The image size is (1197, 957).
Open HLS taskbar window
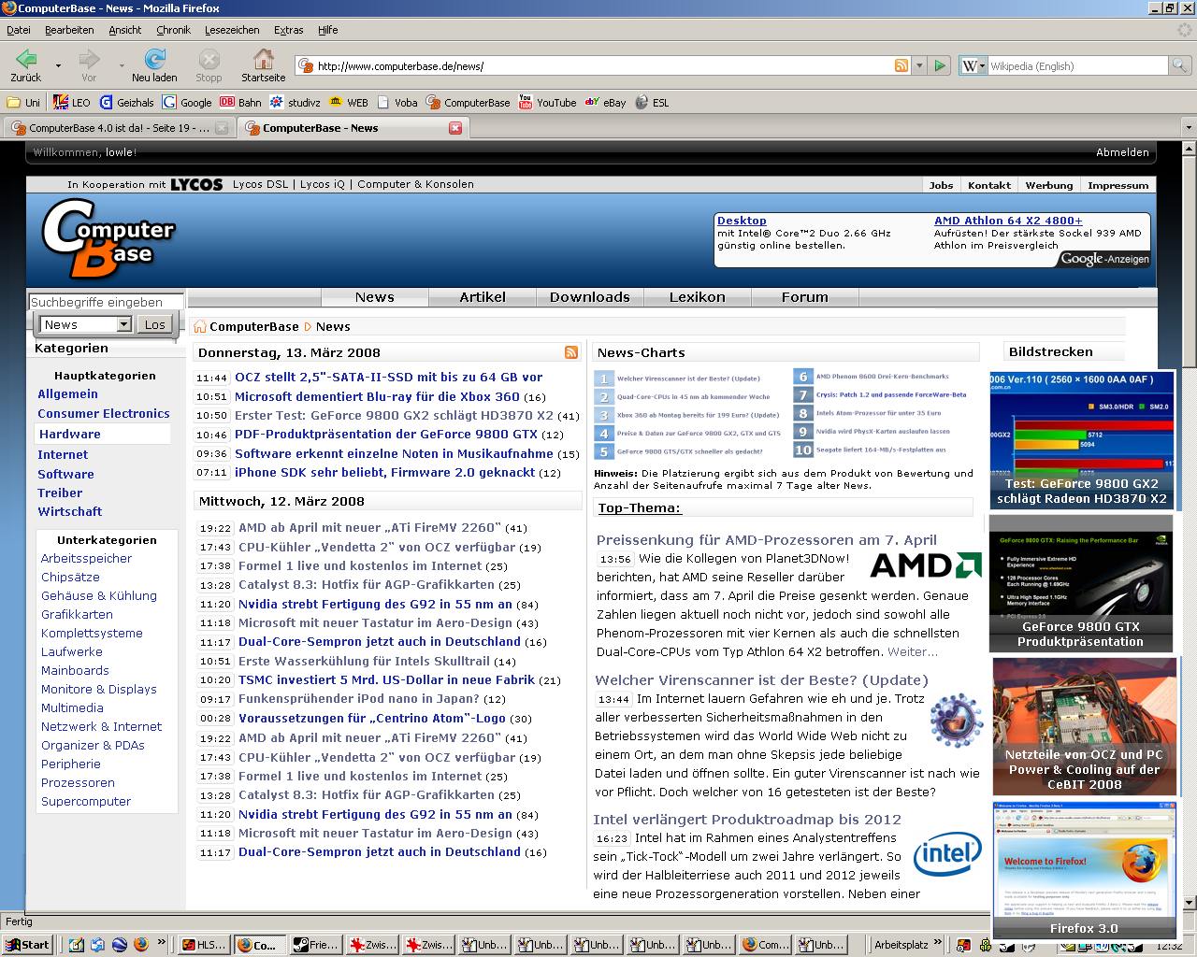click(x=202, y=945)
